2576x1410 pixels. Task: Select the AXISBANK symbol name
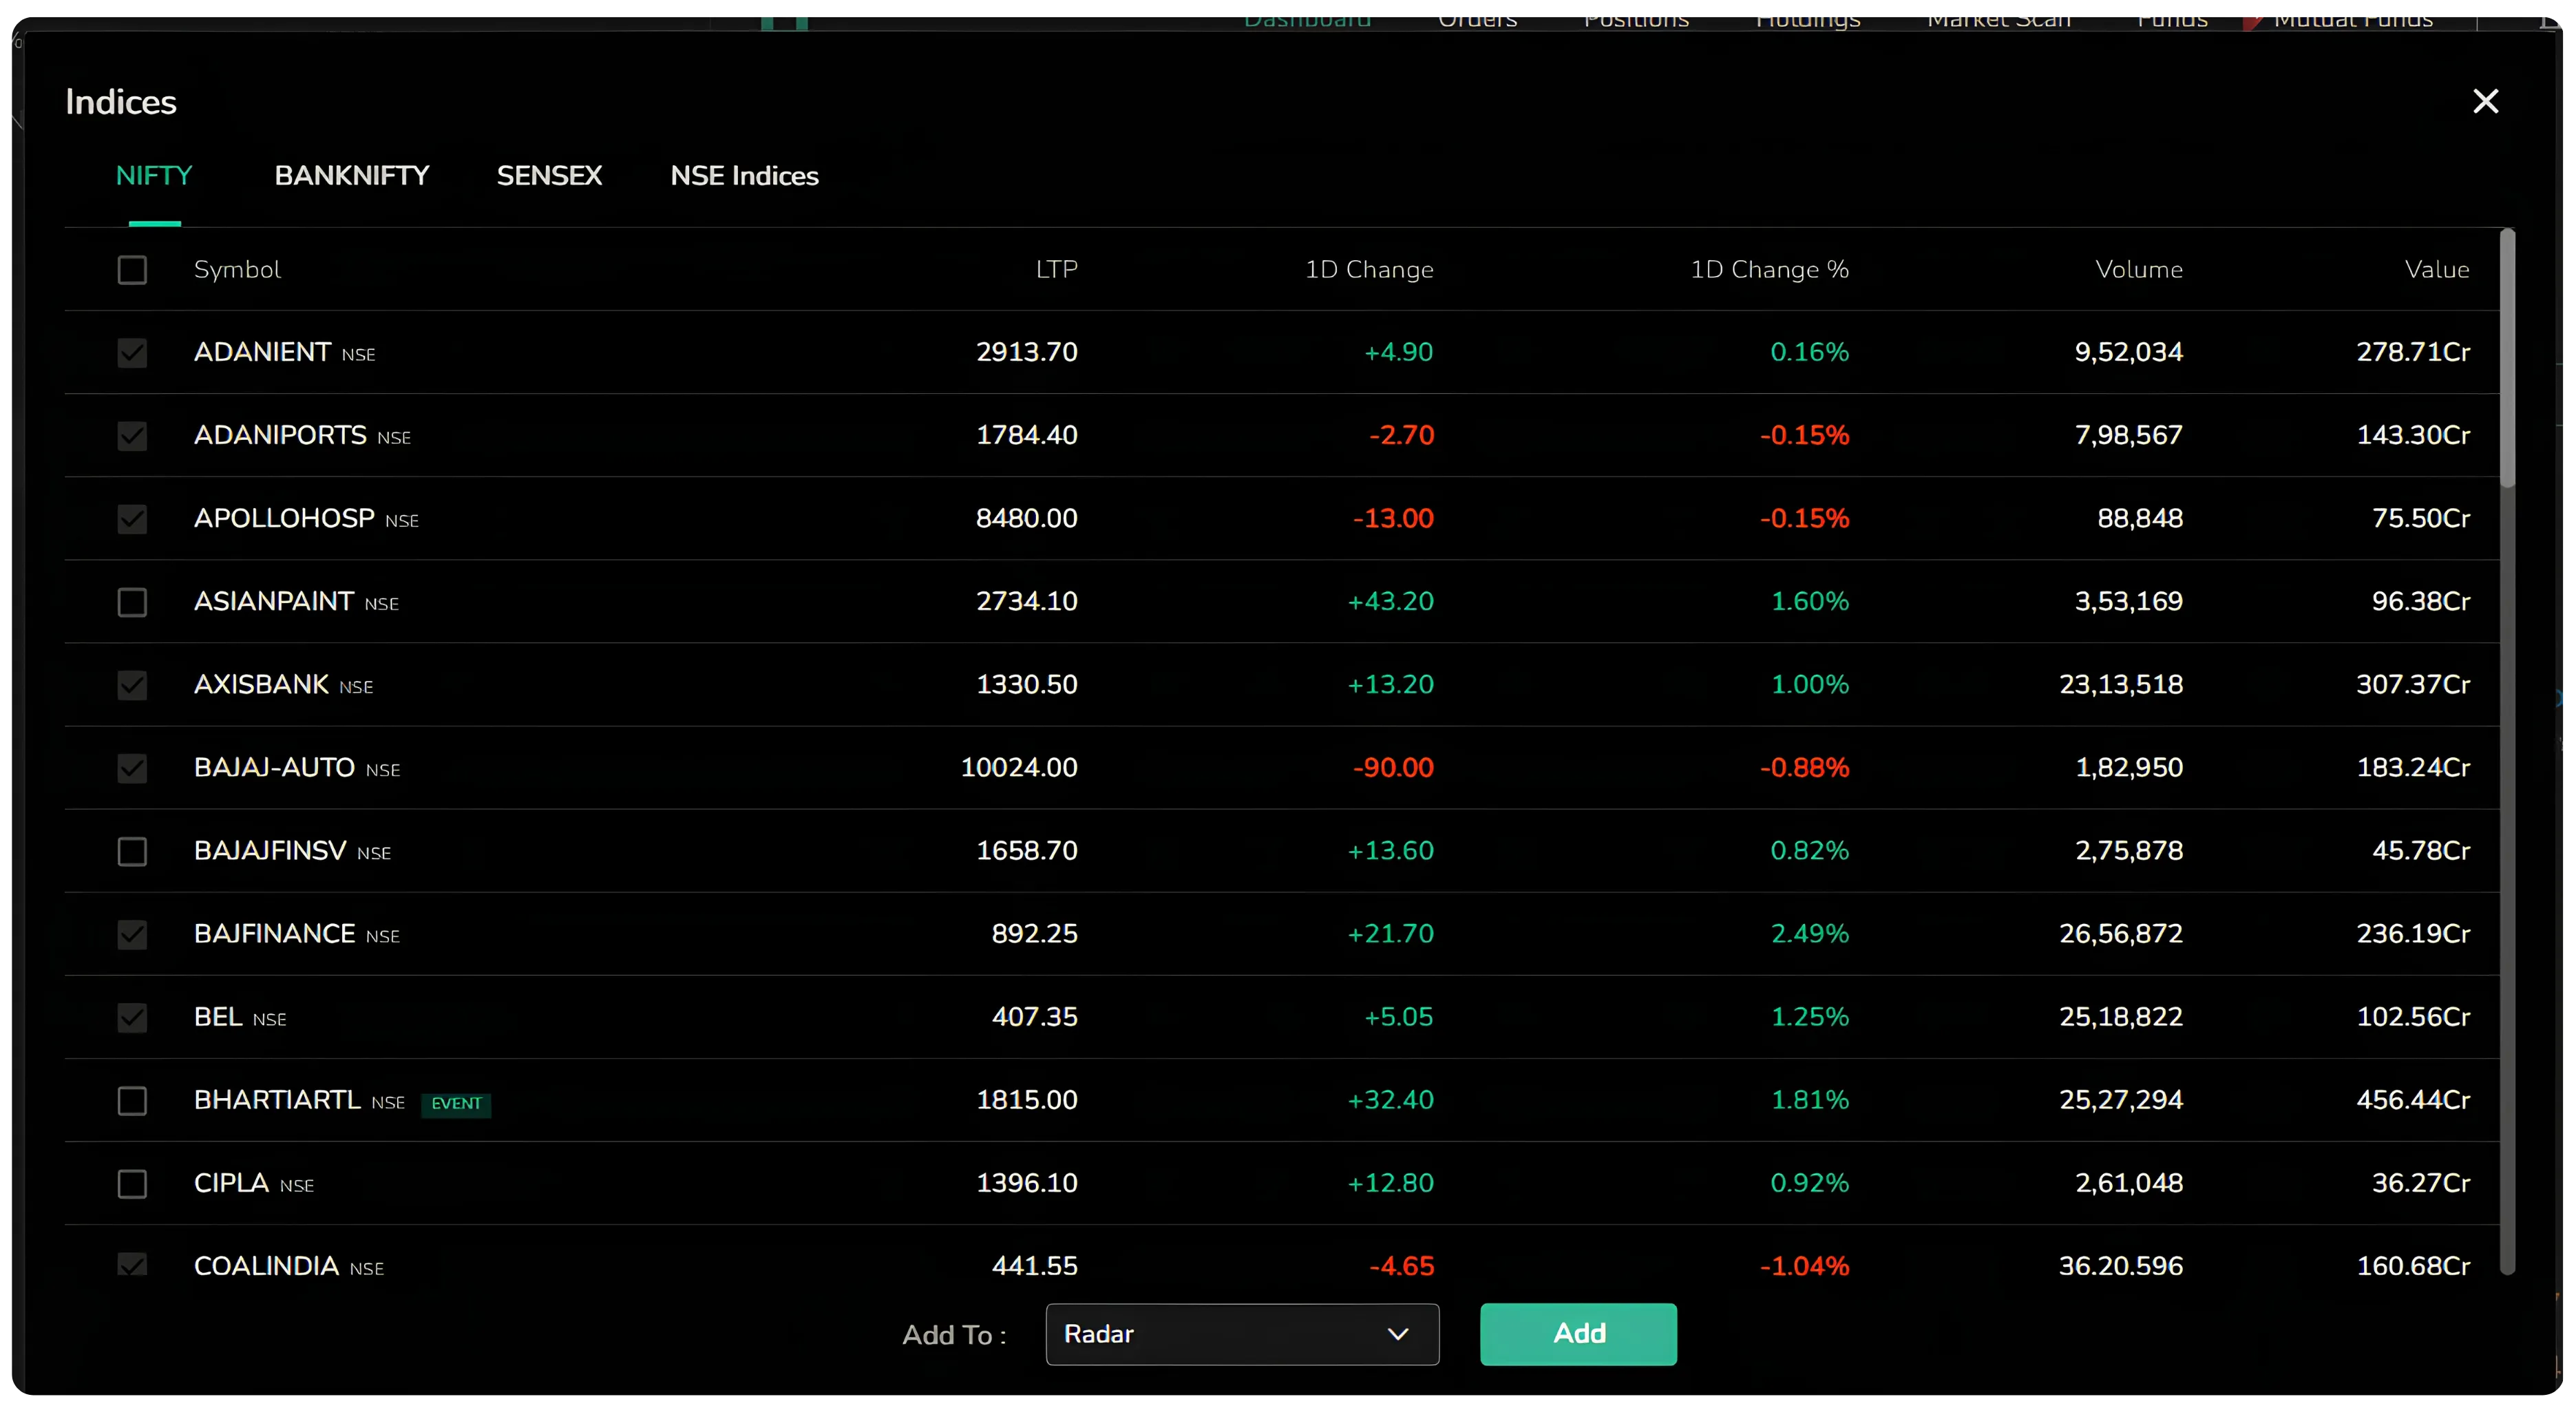pyautogui.click(x=261, y=684)
